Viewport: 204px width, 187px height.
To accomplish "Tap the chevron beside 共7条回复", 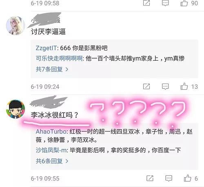I will (x=67, y=69).
